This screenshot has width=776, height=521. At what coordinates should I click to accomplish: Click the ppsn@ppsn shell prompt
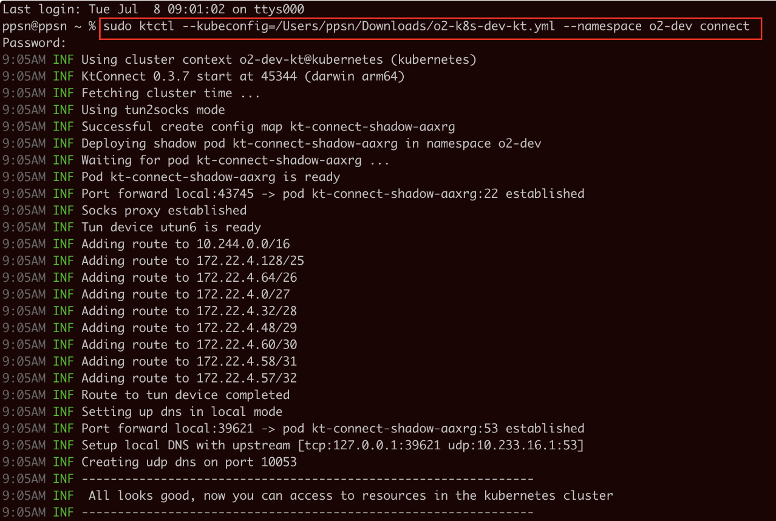tap(45, 27)
